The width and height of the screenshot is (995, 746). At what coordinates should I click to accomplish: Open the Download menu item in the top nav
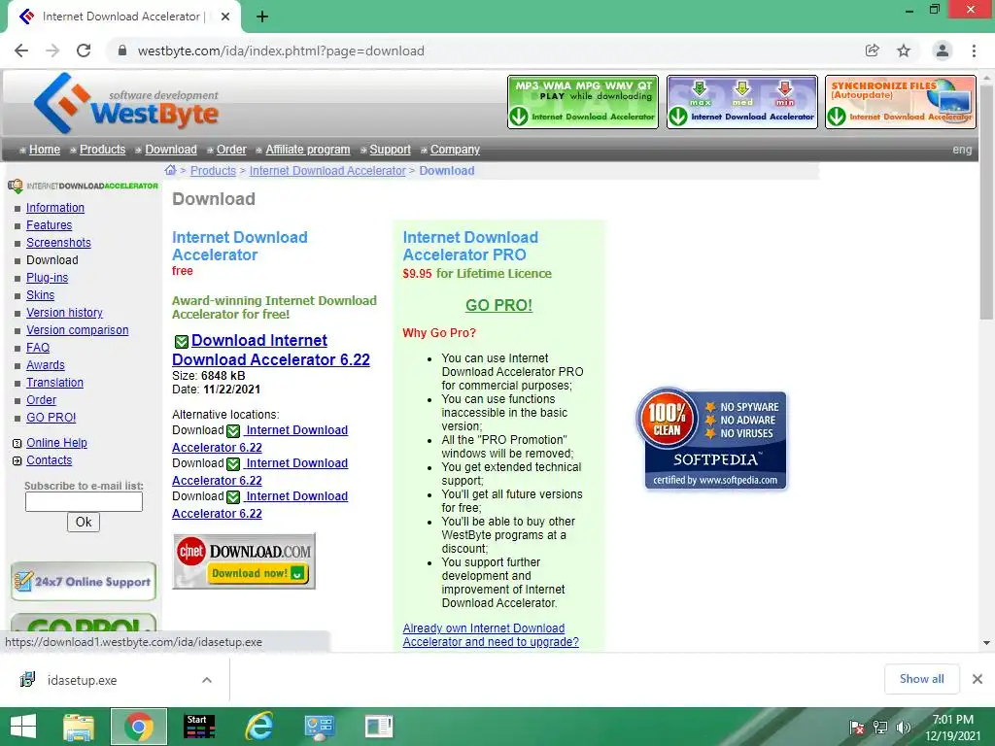click(x=171, y=150)
